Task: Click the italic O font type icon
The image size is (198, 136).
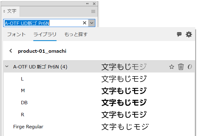Action: point(190,67)
